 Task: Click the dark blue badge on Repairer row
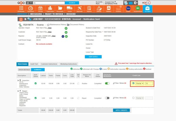[x=63, y=36]
